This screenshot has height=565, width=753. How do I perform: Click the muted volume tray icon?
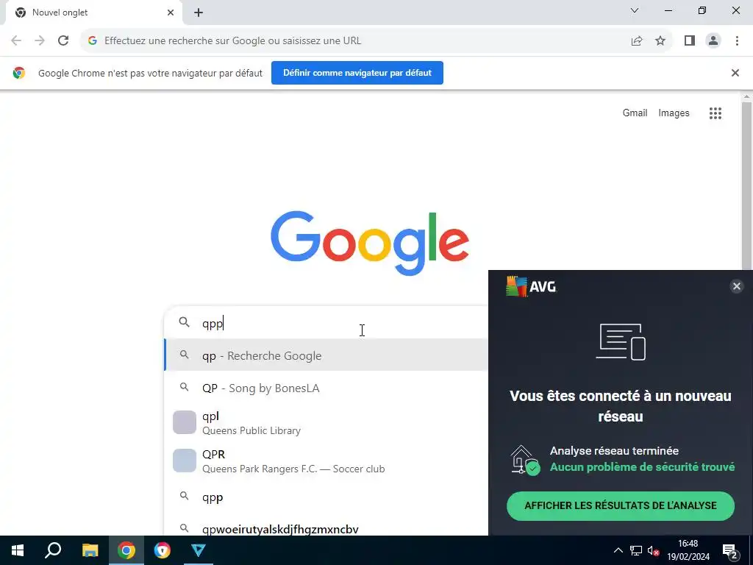(653, 550)
